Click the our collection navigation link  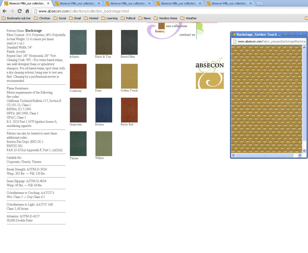pos(176,26)
